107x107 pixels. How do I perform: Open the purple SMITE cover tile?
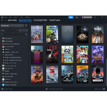coord(98,54)
